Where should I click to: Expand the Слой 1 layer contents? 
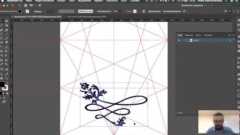pos(187,40)
